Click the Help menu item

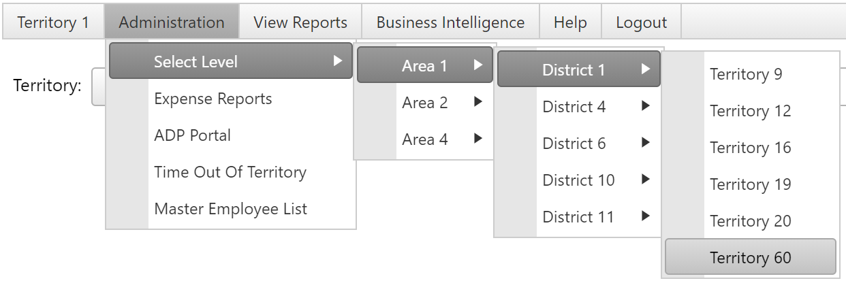570,22
